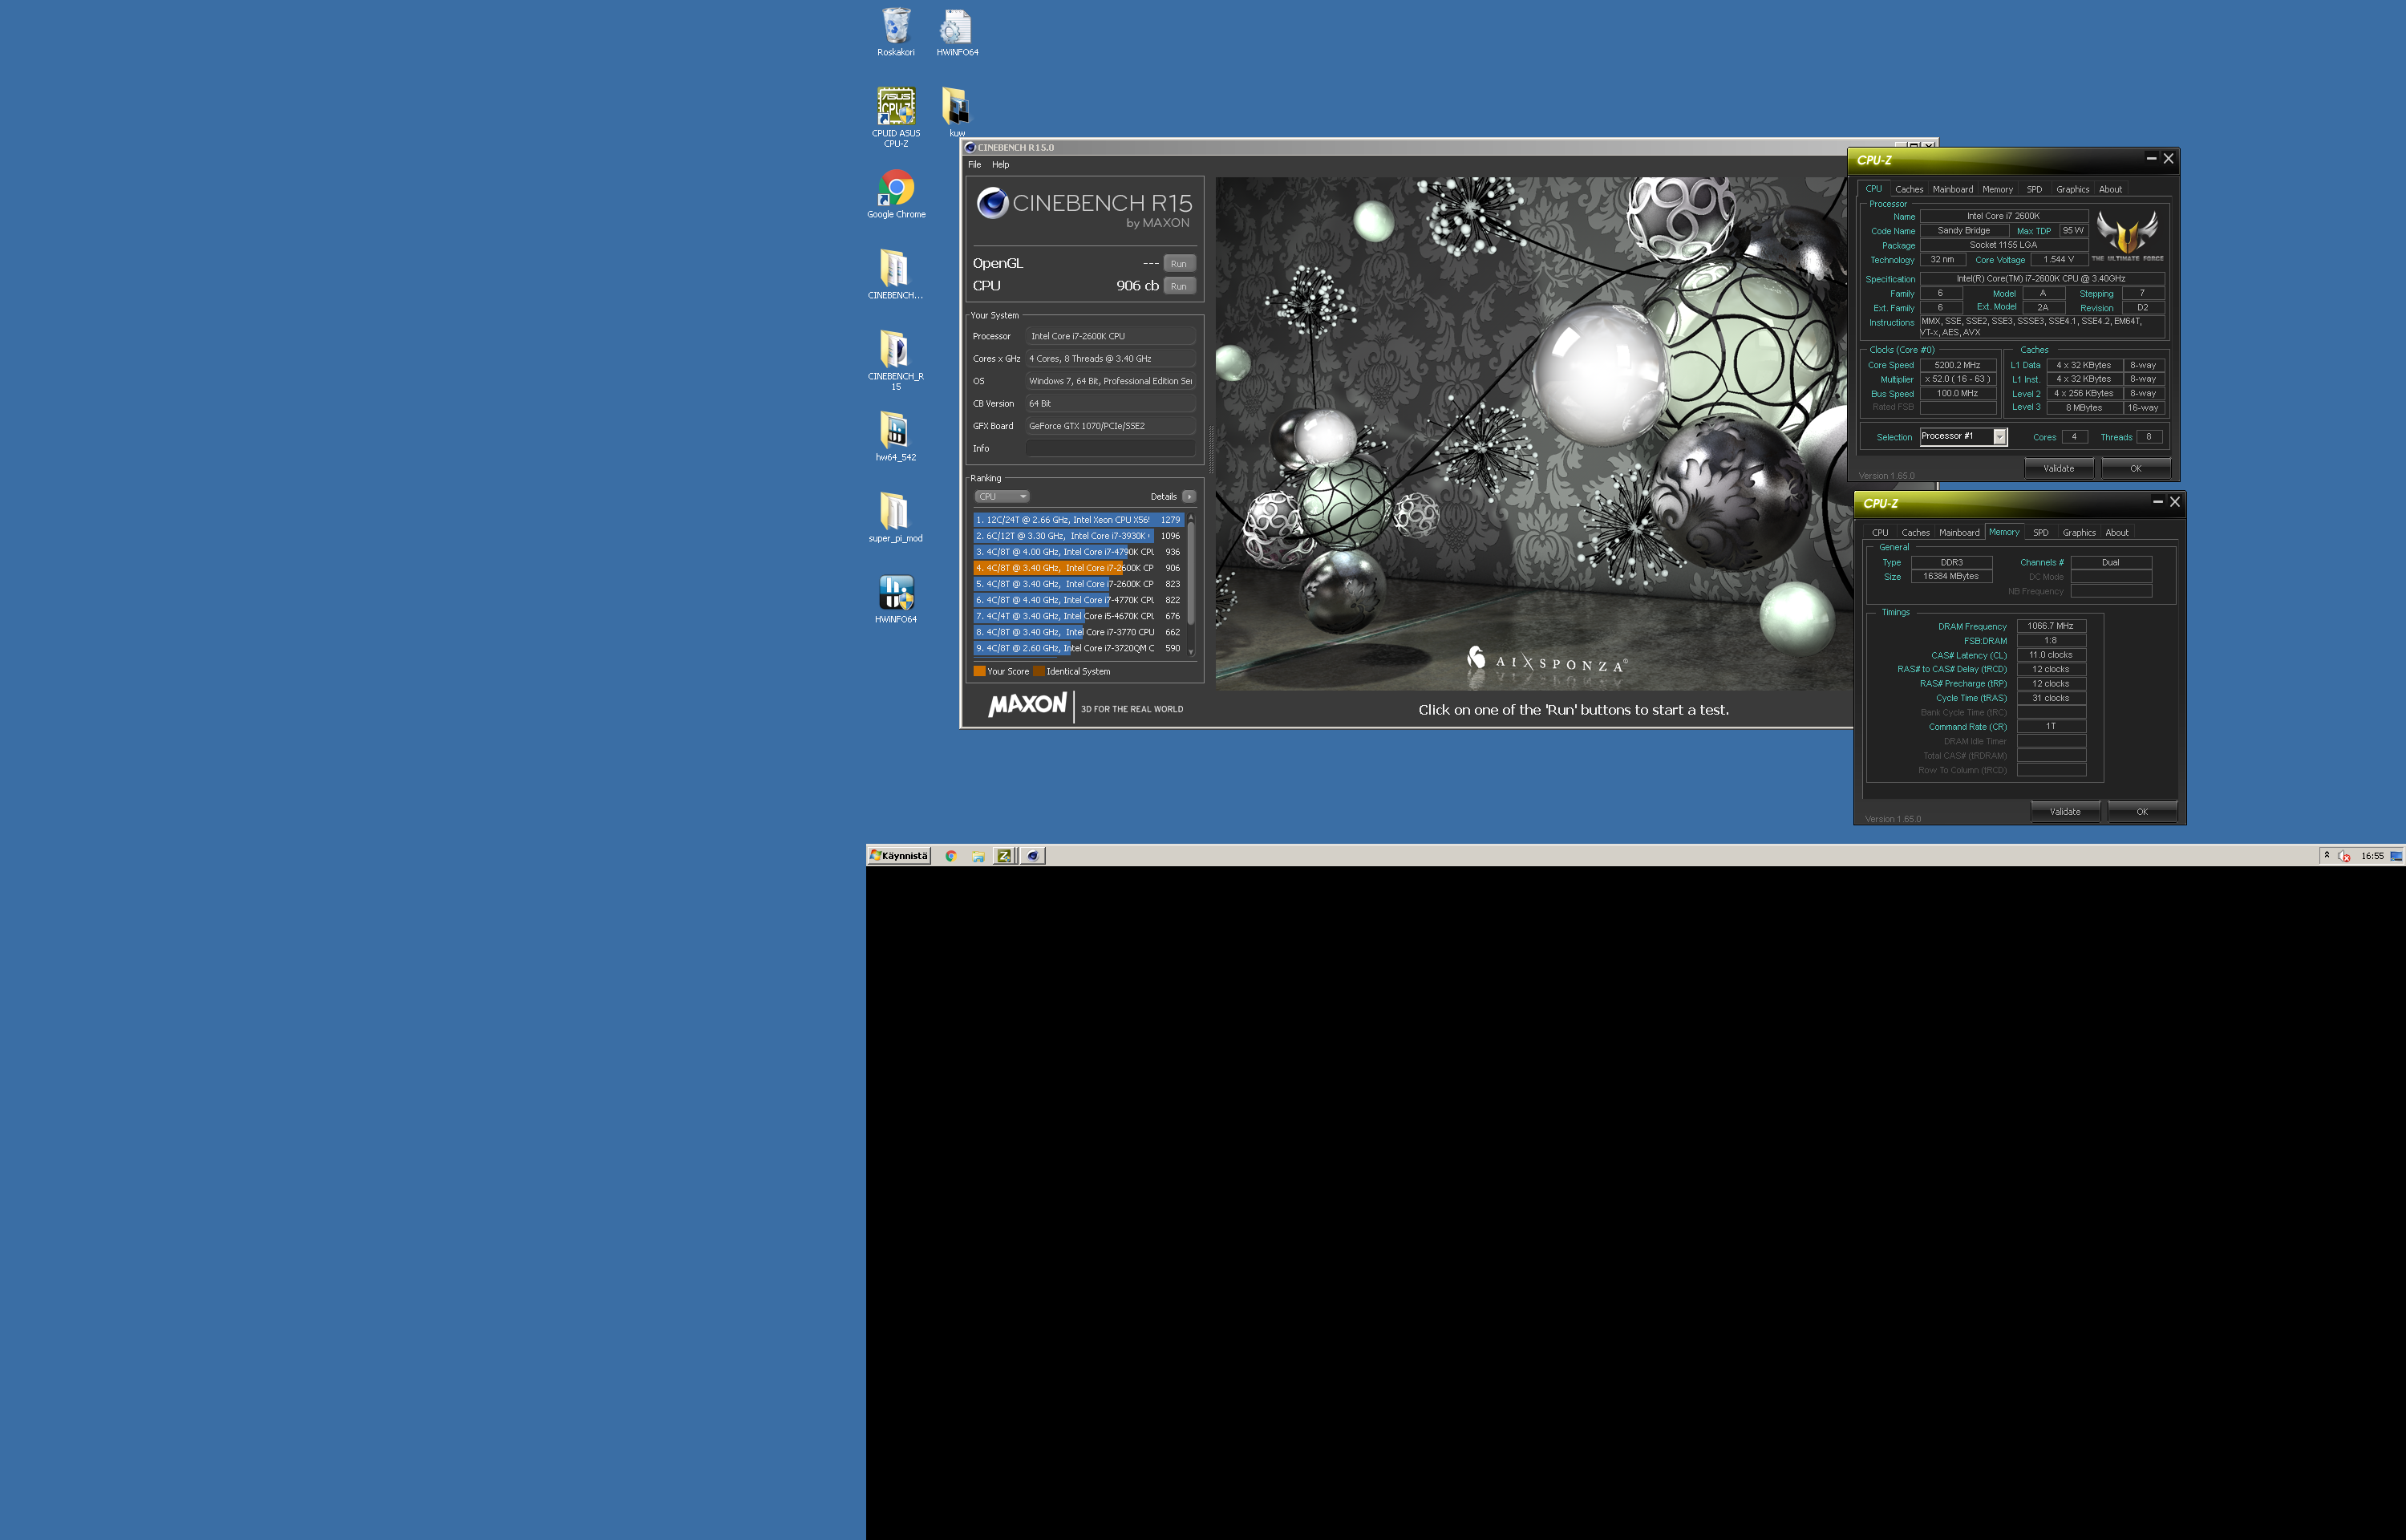The height and width of the screenshot is (1540, 2406).
Task: Select ranking row i7-3770 score 662
Action: click(1079, 632)
